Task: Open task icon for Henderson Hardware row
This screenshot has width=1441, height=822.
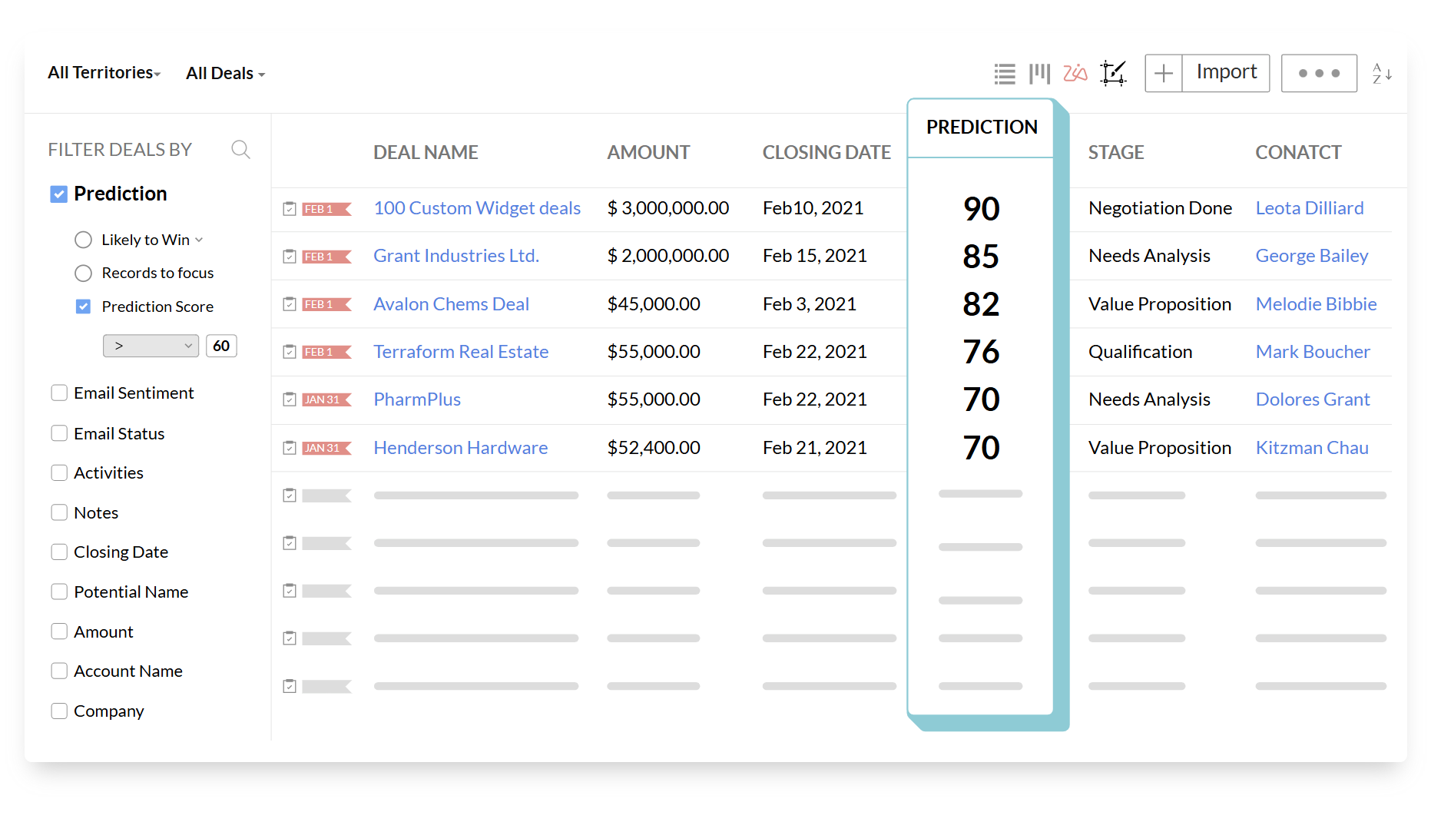Action: click(290, 448)
